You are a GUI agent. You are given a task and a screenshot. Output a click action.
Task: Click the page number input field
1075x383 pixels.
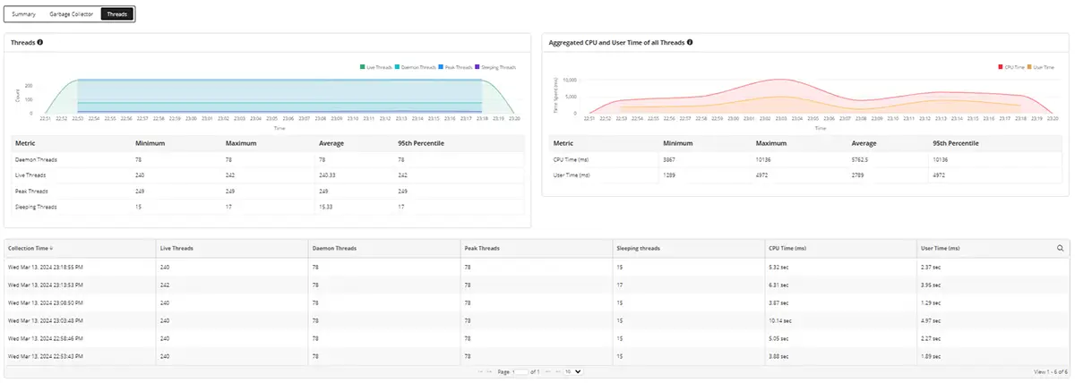point(520,370)
